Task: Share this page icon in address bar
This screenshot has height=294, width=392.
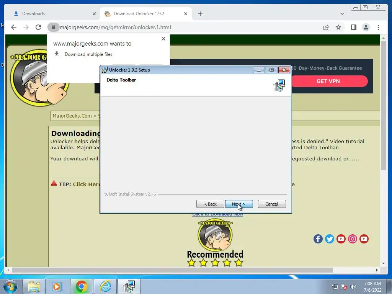Action: 326,27
